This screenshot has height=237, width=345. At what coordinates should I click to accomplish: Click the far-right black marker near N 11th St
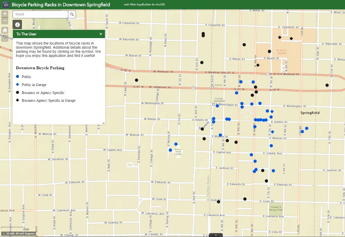[x=327, y=85]
